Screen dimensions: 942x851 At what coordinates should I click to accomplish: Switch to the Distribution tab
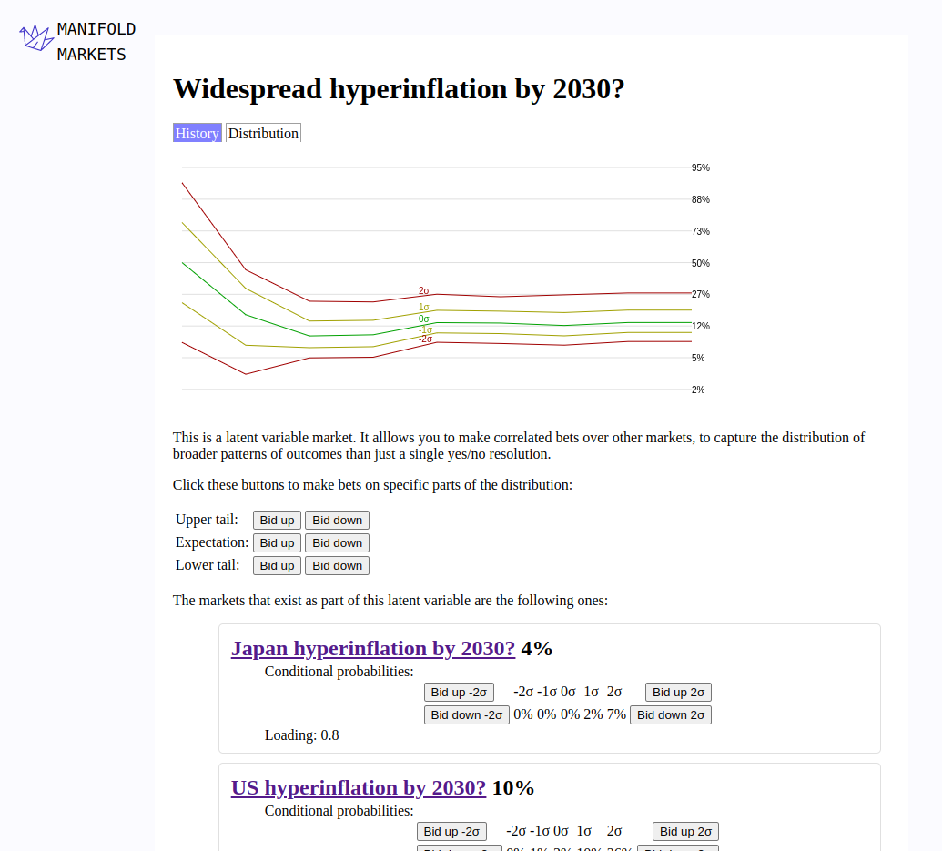[263, 133]
